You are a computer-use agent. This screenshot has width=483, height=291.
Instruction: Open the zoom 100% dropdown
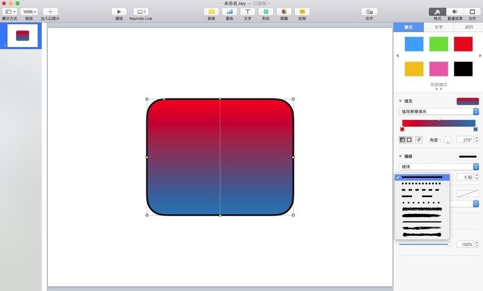(29, 12)
